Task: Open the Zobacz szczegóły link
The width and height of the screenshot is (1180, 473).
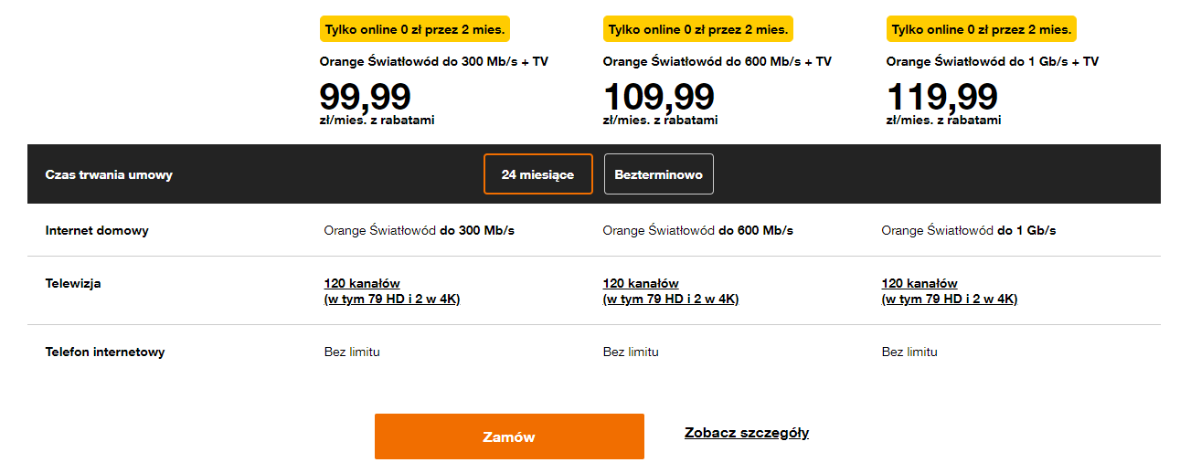Action: (747, 433)
